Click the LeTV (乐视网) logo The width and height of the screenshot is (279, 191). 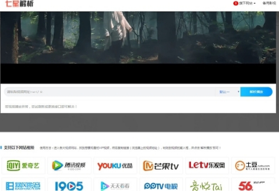(x=207, y=166)
